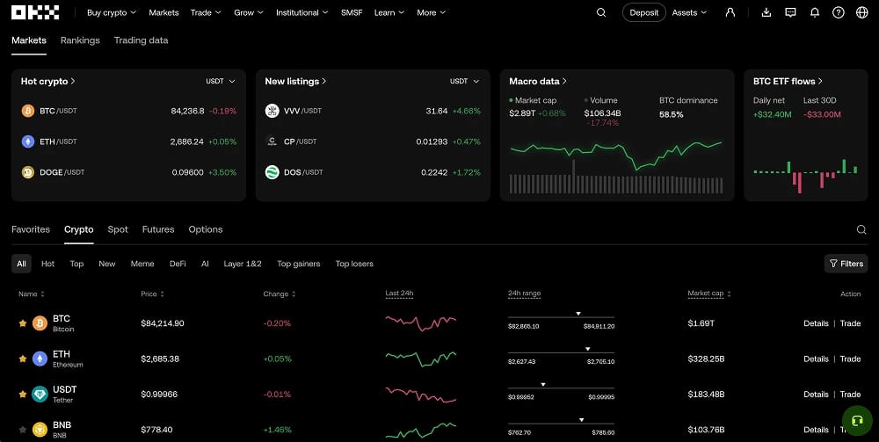Click the DOGE coin icon in Hot crypto
Screen dimensions: 879x442
(x=28, y=172)
